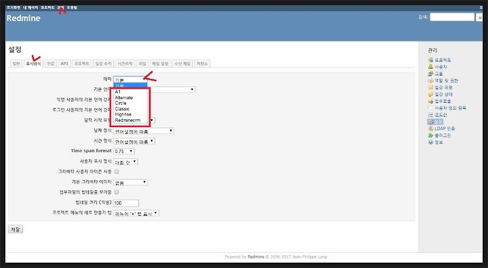Open the 날짜 형식 dropdown
Viewport: 488px width, 268px height.
(143, 131)
